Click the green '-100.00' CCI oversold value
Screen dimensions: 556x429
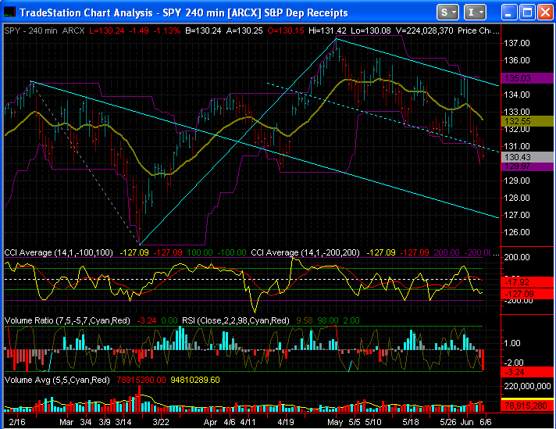(232, 252)
